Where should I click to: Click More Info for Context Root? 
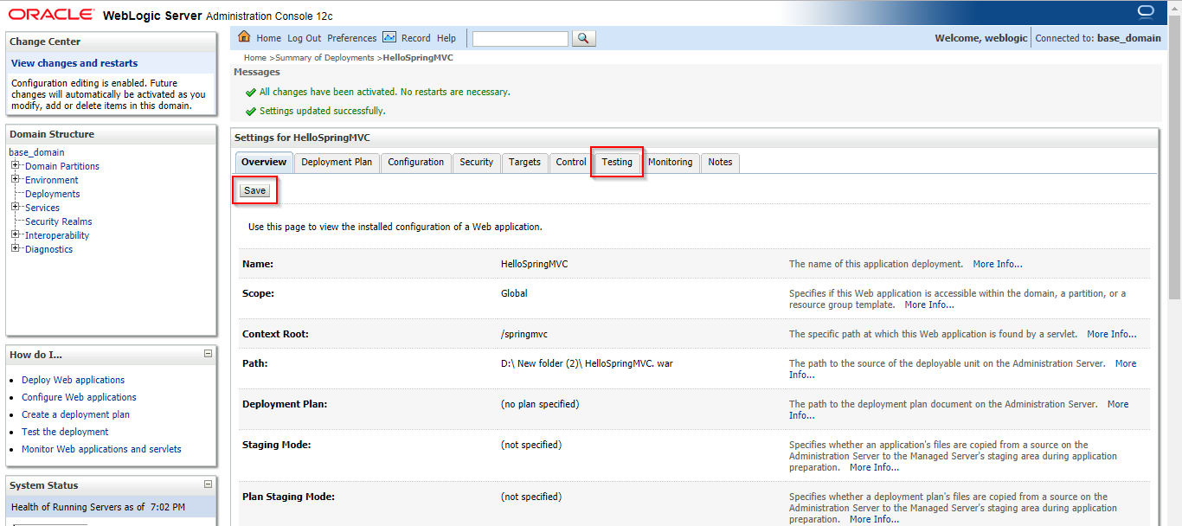(x=1112, y=334)
